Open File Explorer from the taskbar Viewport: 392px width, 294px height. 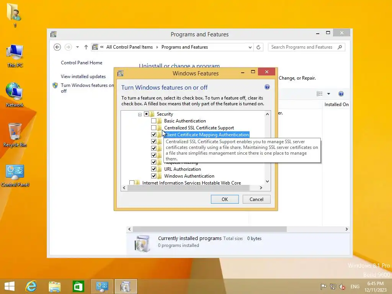pyautogui.click(x=54, y=286)
